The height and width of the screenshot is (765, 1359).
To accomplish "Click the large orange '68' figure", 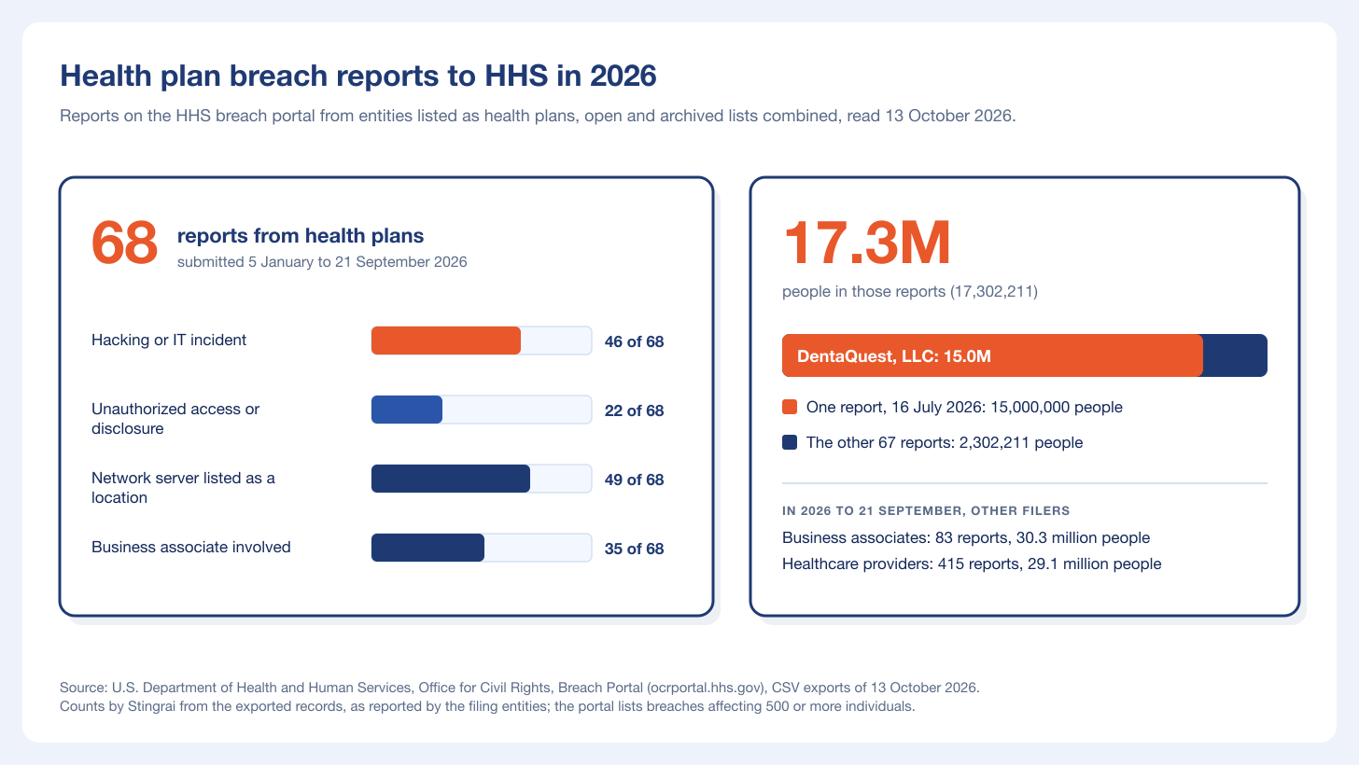I will click(x=125, y=243).
